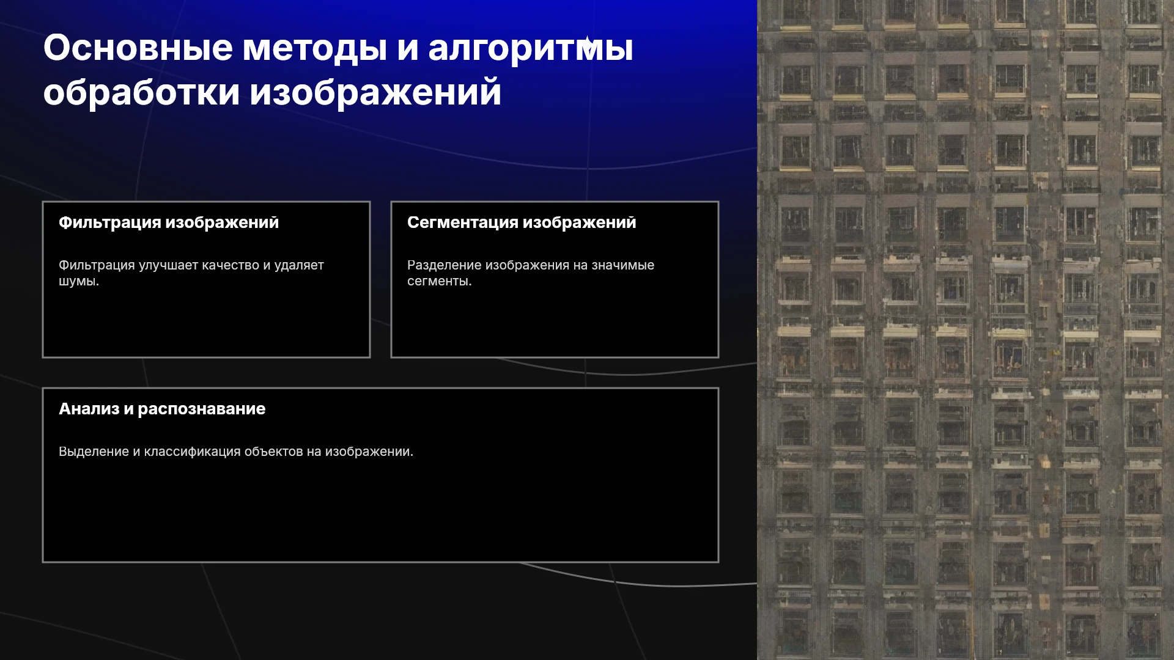Select the "Анализ и распознавание" card heading

pos(162,409)
